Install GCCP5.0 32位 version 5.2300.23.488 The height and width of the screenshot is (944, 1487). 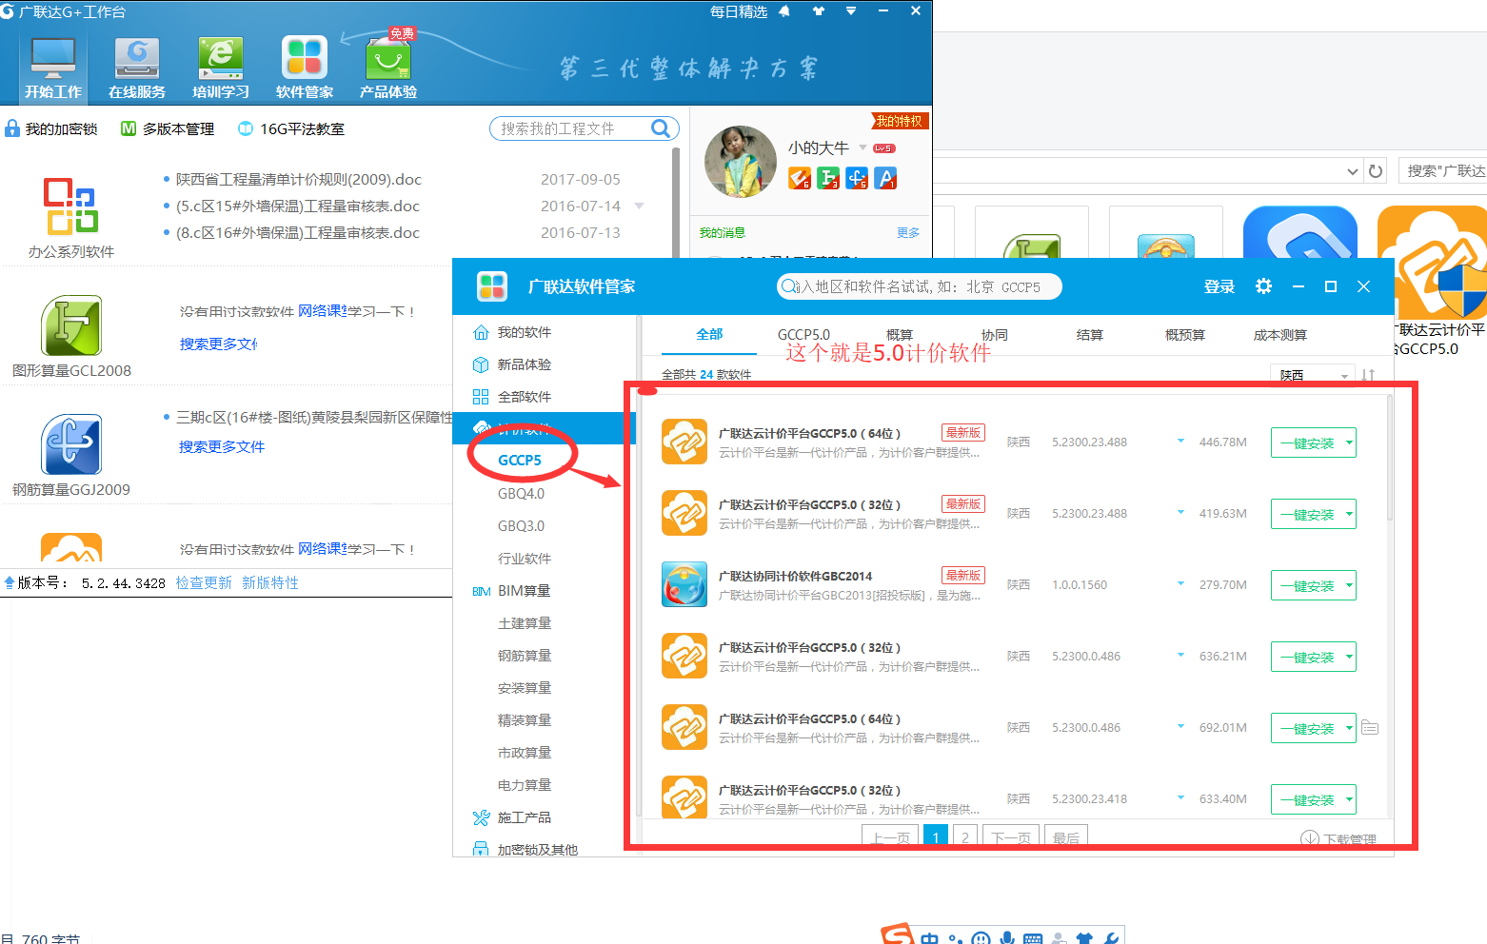1306,514
